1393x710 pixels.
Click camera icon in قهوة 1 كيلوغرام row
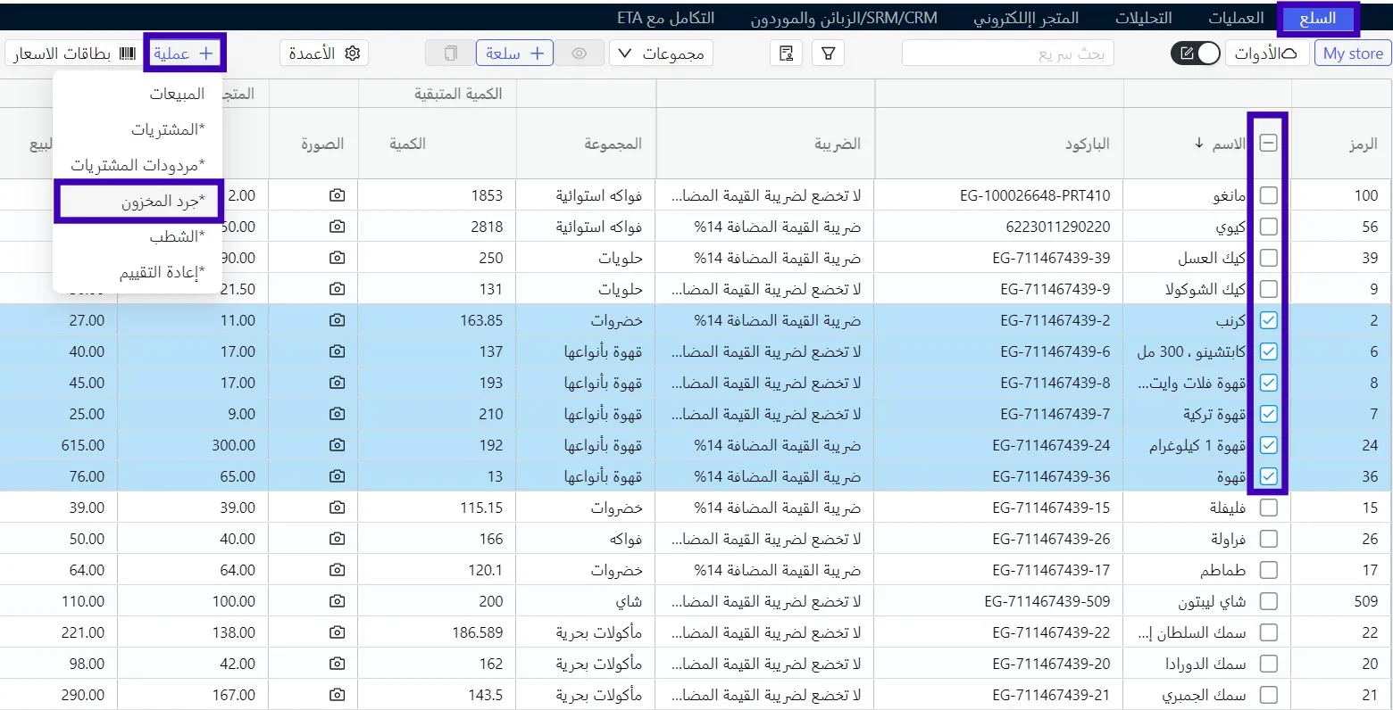[x=337, y=445]
